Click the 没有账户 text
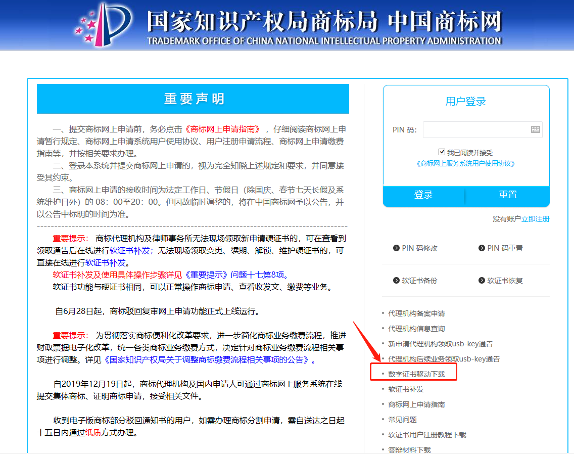 click(507, 219)
